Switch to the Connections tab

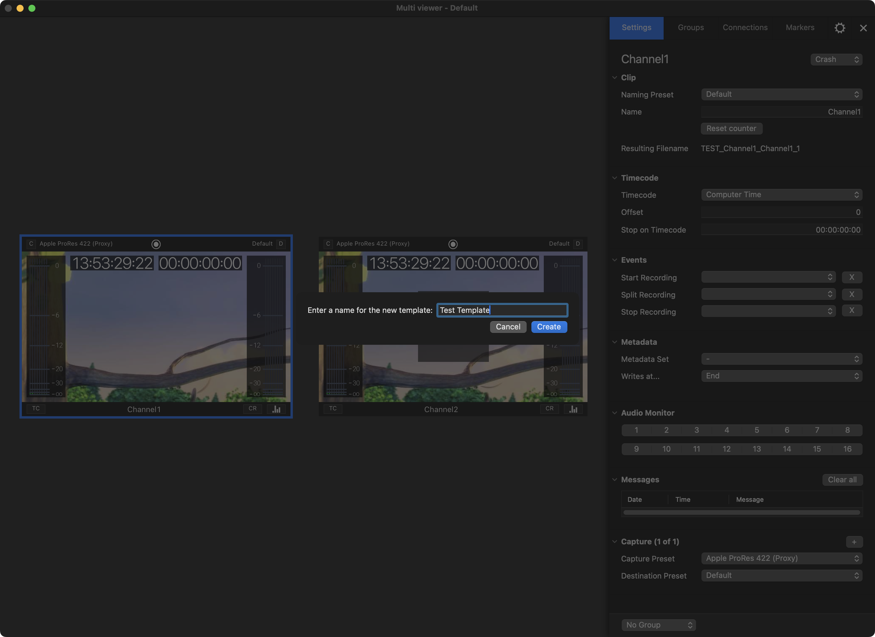click(x=745, y=28)
